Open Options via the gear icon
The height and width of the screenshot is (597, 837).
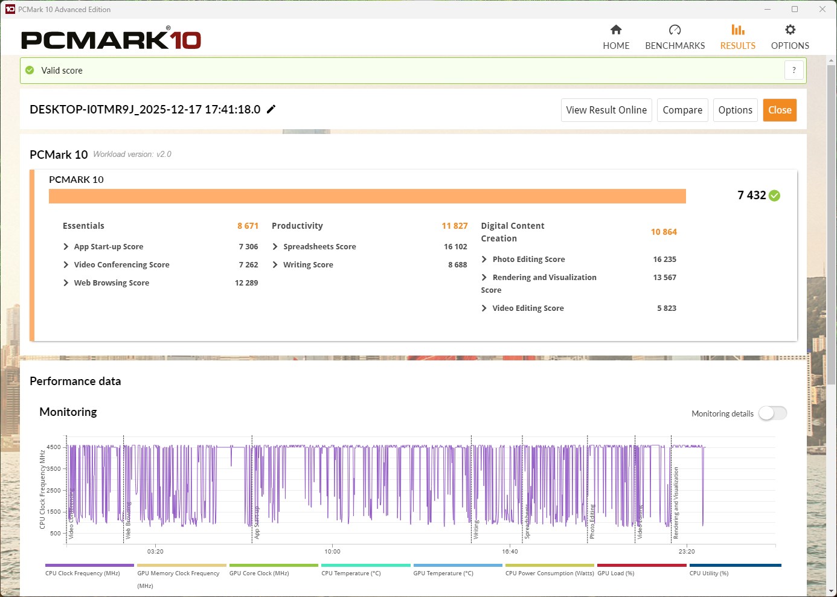pos(790,30)
